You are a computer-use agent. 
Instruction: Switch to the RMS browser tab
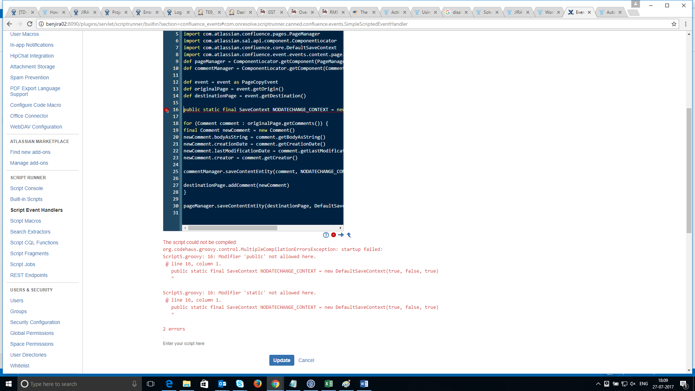pyautogui.click(x=333, y=12)
